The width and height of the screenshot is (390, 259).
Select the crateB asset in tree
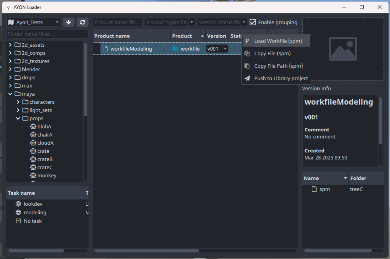pyautogui.click(x=45, y=159)
